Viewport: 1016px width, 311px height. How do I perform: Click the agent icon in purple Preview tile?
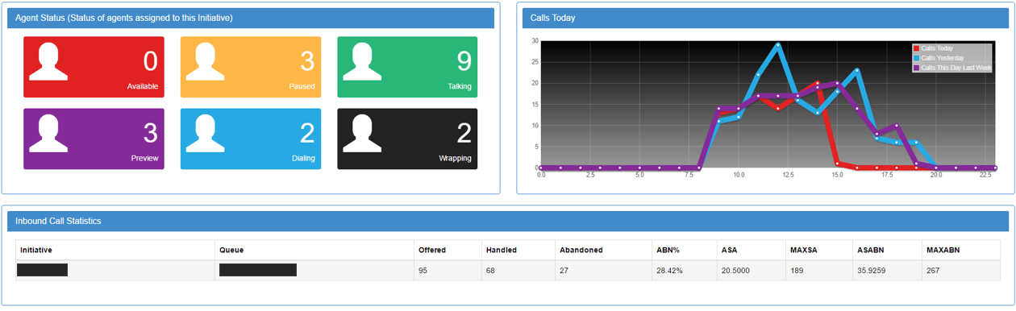pyautogui.click(x=48, y=133)
